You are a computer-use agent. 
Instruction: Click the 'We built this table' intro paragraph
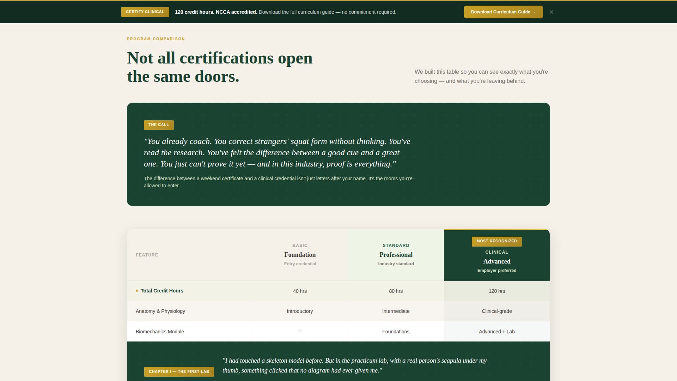click(x=481, y=76)
